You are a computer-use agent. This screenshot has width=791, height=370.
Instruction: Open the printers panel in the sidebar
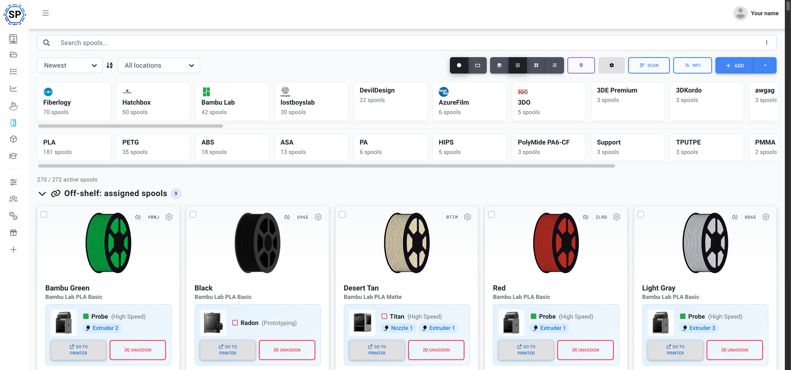[14, 39]
